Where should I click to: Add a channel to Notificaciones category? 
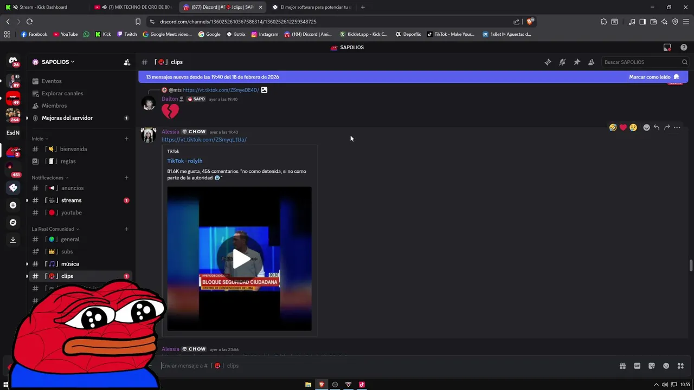pyautogui.click(x=126, y=178)
